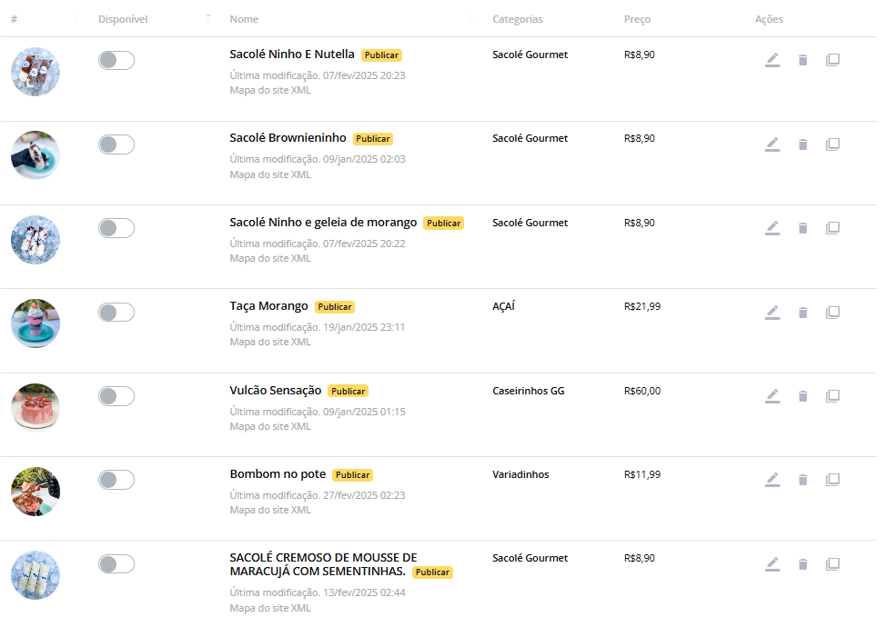
Task: Click the trash icon for Bombom no pote
Action: point(803,480)
